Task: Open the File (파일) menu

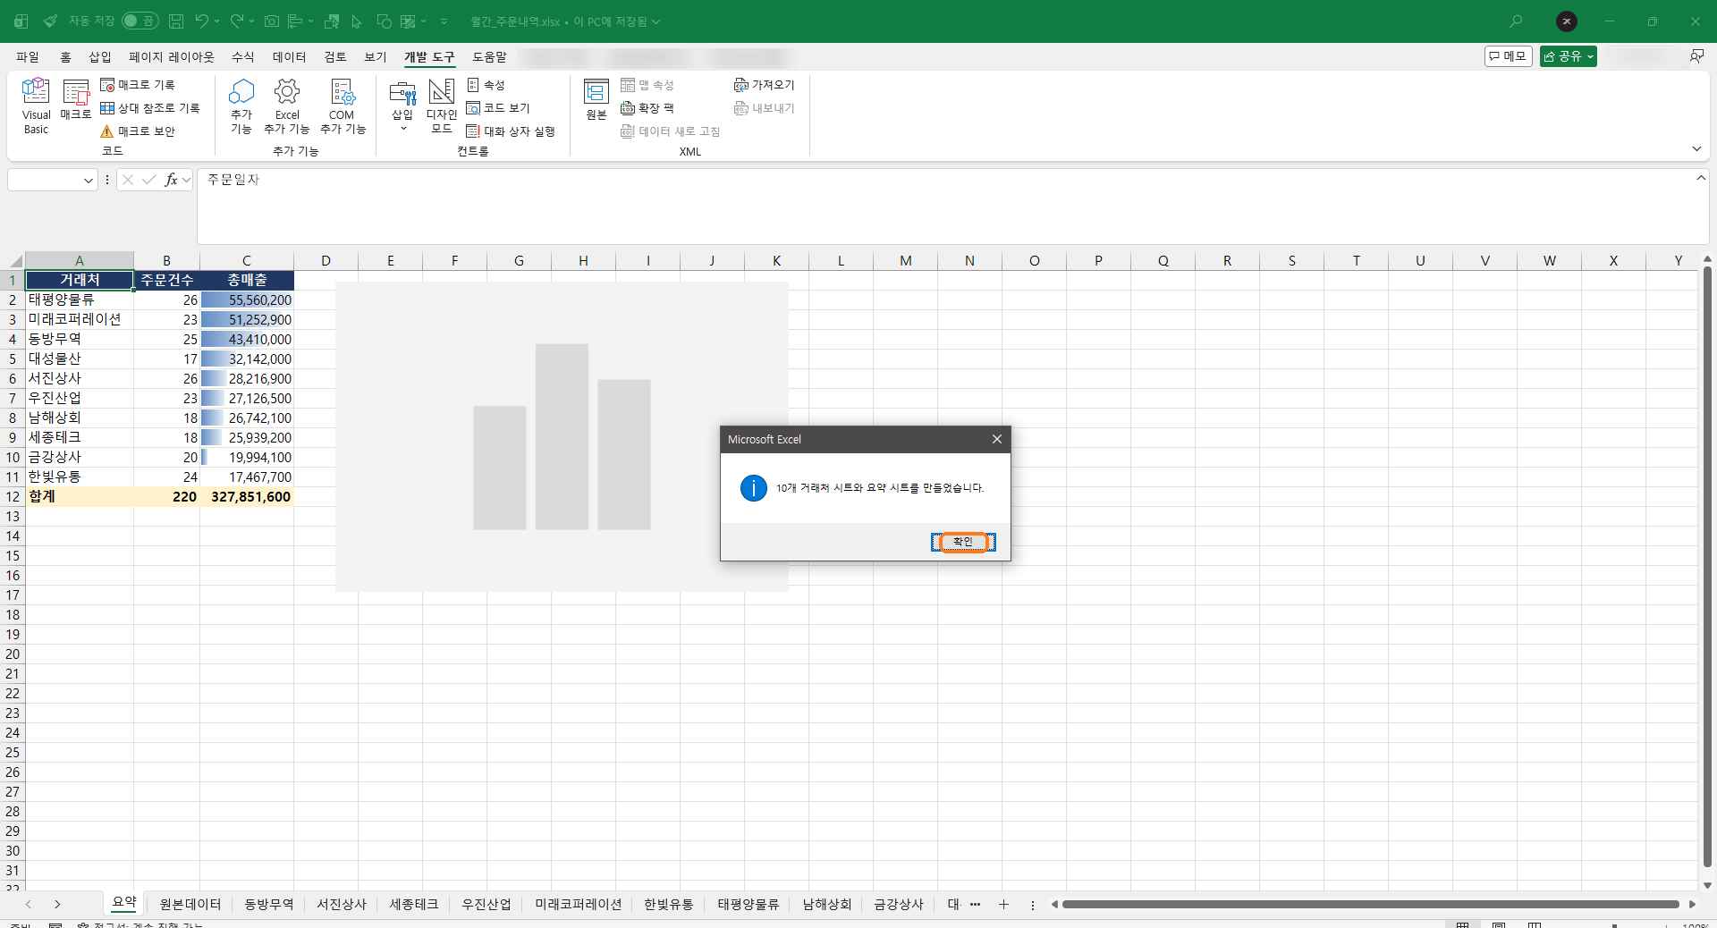Action: tap(28, 56)
